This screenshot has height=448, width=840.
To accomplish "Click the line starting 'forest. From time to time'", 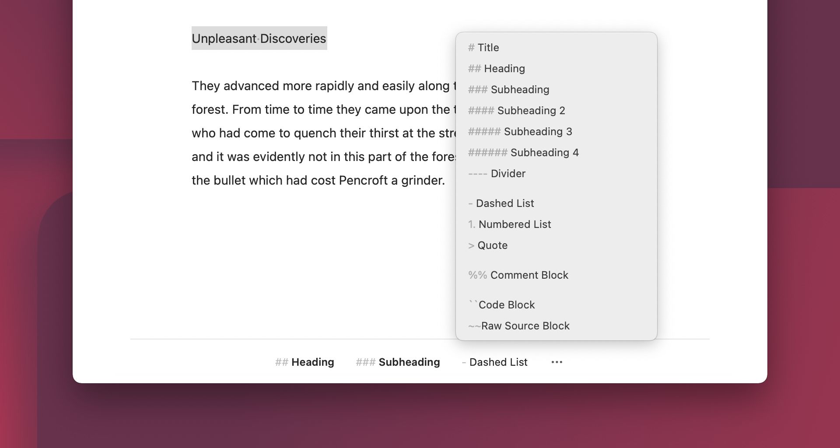I will (x=323, y=109).
